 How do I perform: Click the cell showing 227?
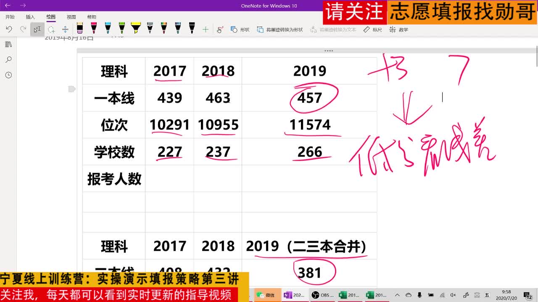coord(169,152)
